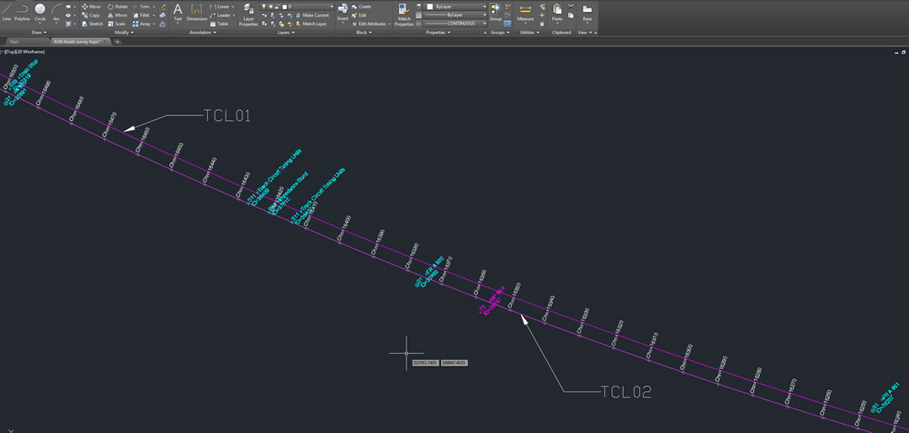Open the ByLayer object color swatch
Screen dimensions: 909x433
click(459, 6)
